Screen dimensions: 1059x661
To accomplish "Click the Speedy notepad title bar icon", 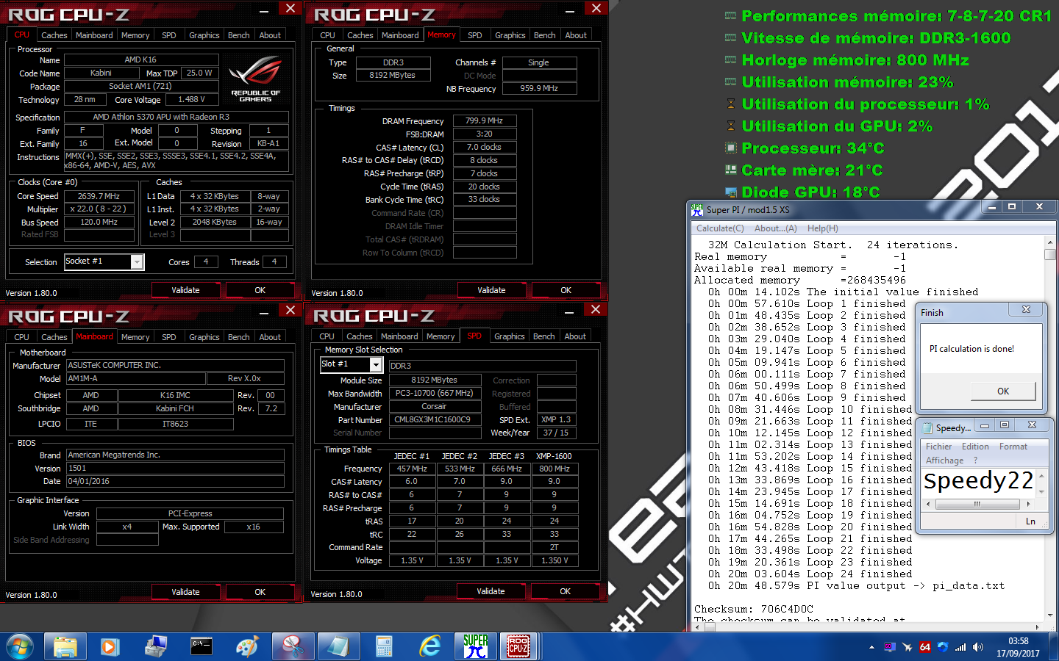I will pos(927,427).
